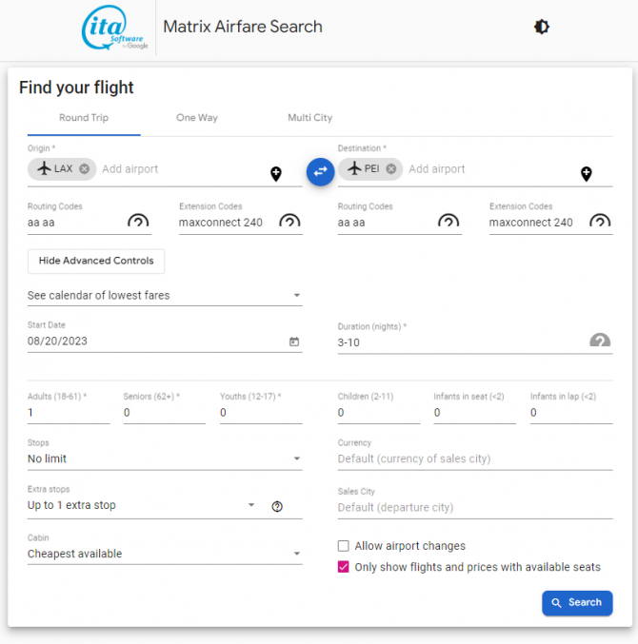Click the Find your flight heading
This screenshot has height=644, width=638.
click(76, 88)
